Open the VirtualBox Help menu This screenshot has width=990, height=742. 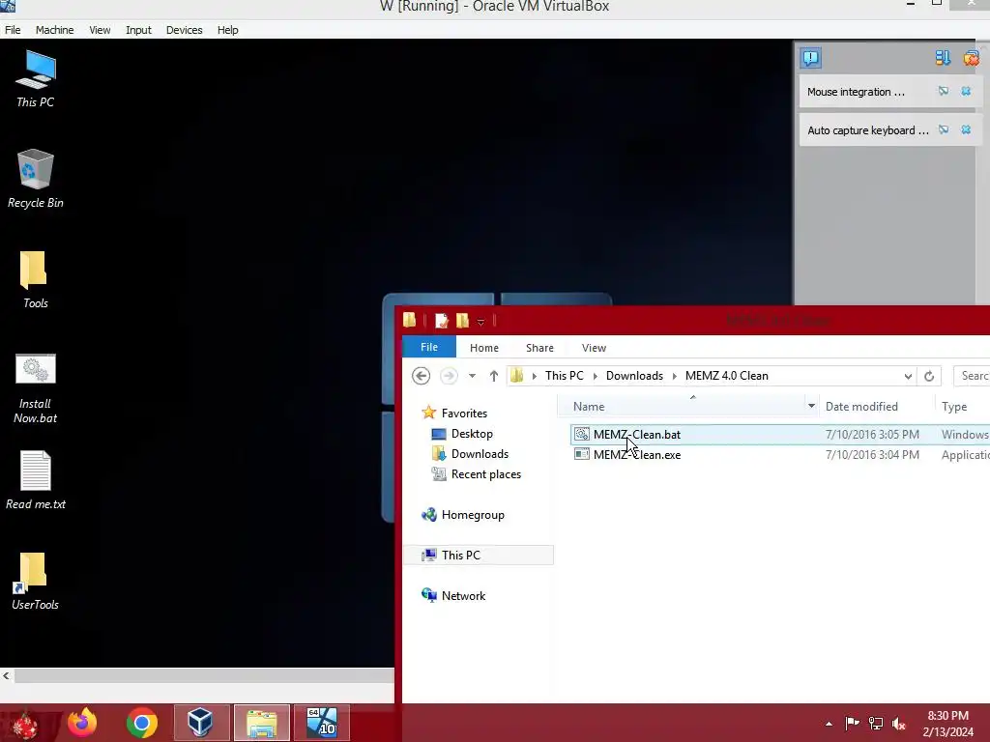tap(227, 30)
